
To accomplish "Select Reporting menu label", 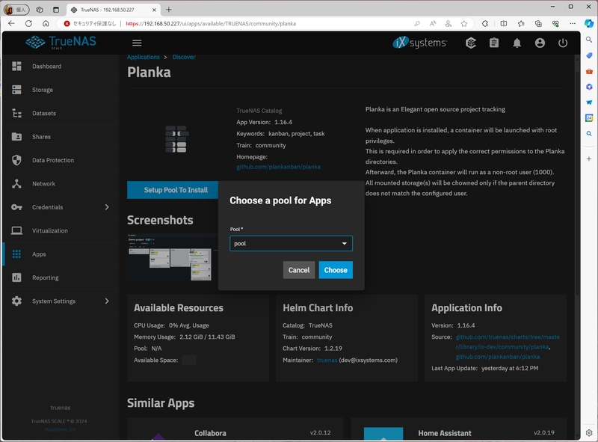I will tap(46, 277).
